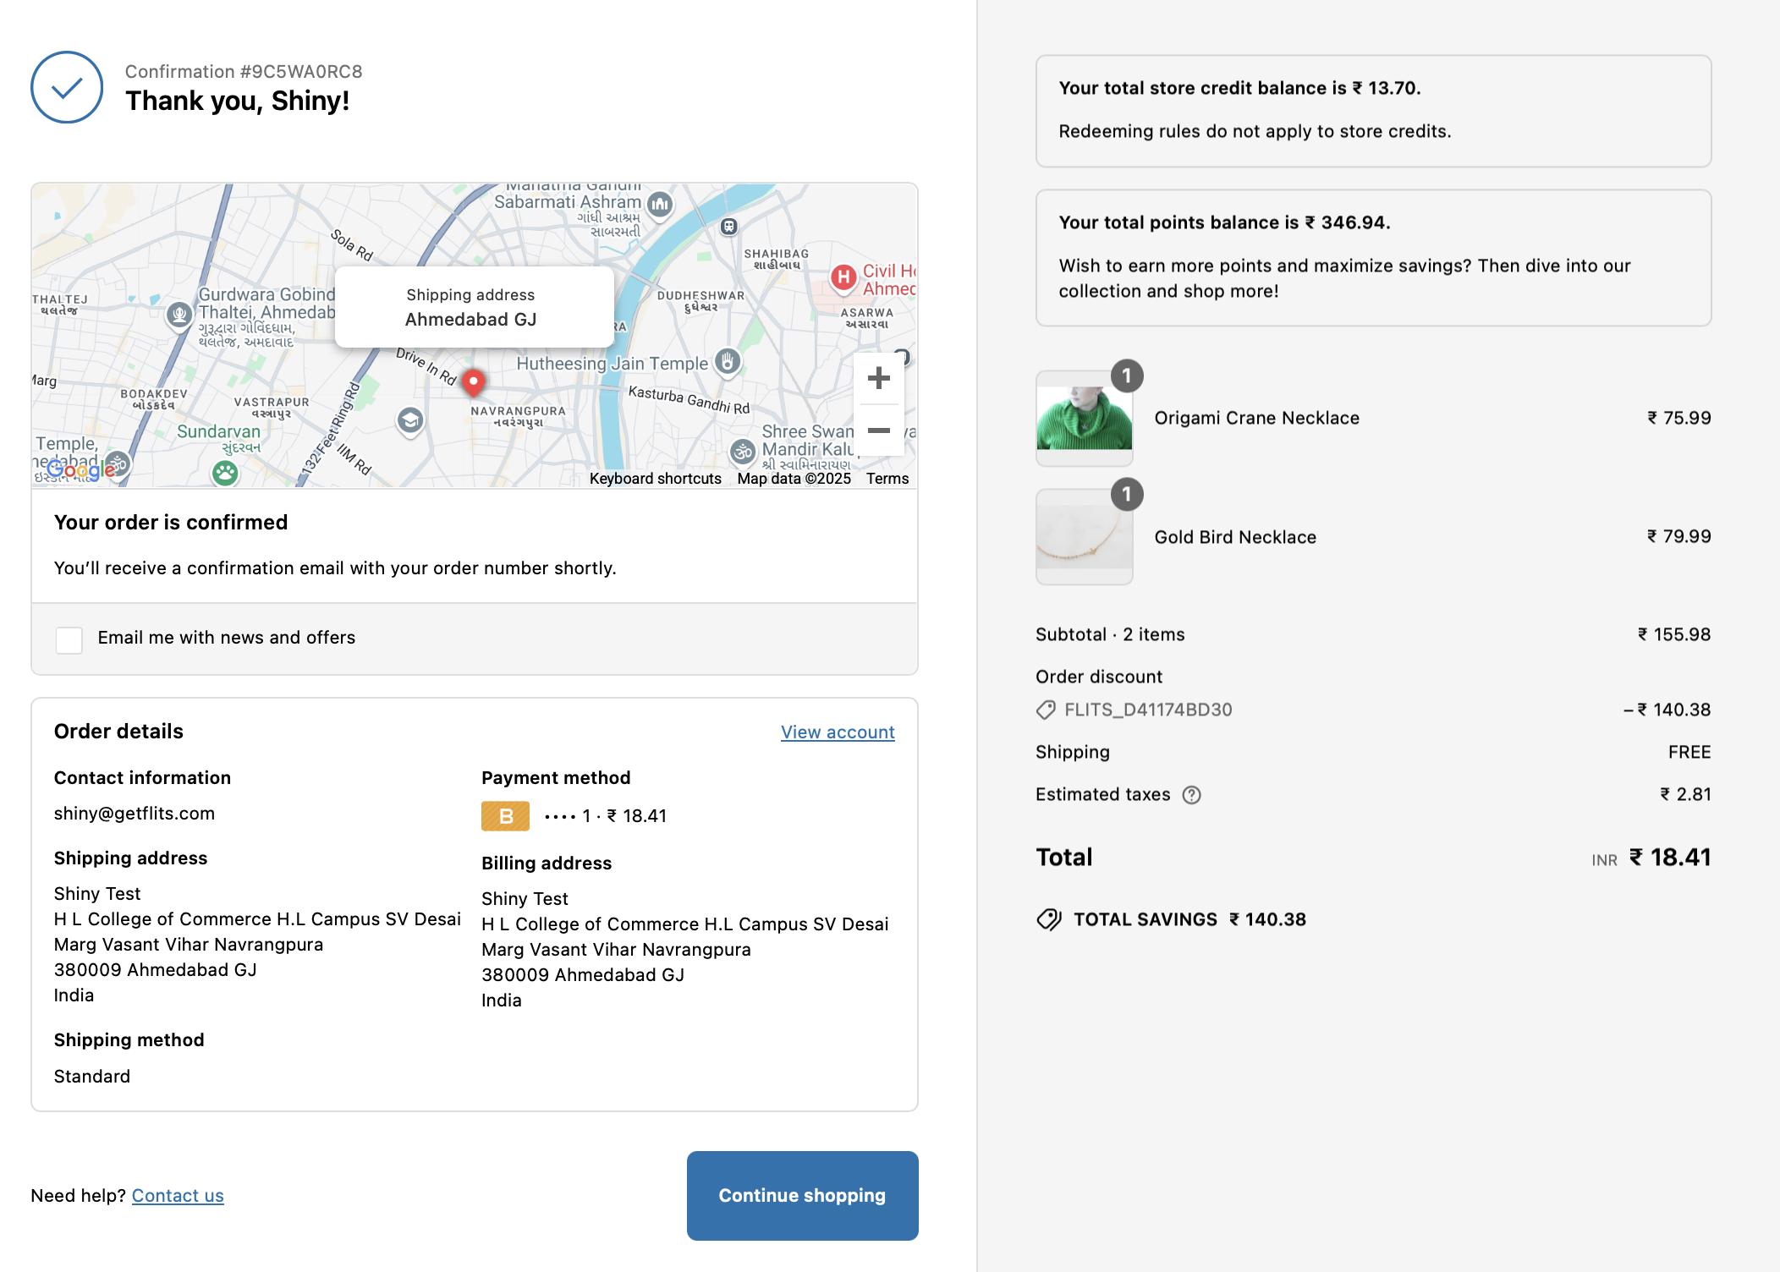This screenshot has width=1780, height=1272.
Task: Click the red shipping location pin
Action: pyautogui.click(x=474, y=381)
